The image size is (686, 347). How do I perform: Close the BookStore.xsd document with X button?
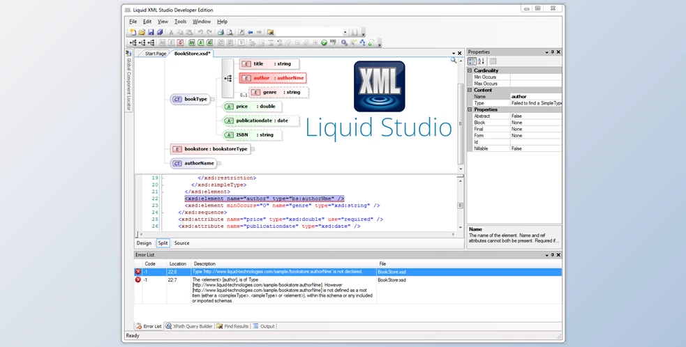pos(460,54)
